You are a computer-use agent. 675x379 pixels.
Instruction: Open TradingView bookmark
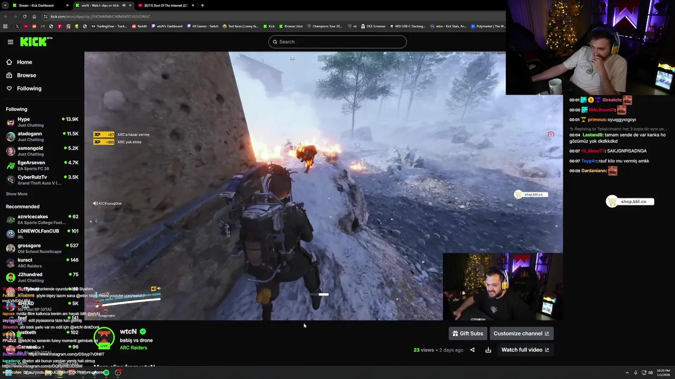point(109,26)
